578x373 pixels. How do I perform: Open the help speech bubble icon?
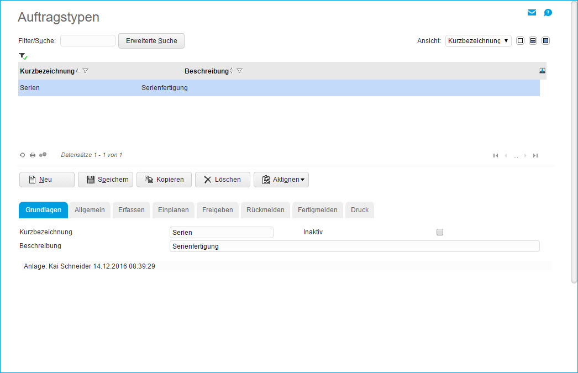pyautogui.click(x=548, y=13)
